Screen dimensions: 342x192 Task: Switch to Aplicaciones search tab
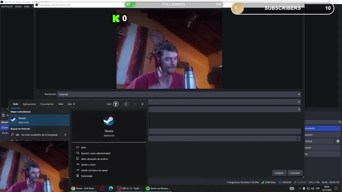point(29,104)
